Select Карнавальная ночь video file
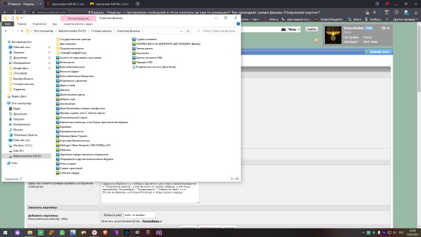This screenshot has height=237, width=421. 70,132
